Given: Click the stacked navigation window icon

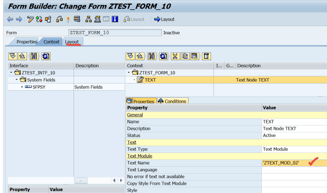Looking at the screenshot, I should [x=97, y=19].
